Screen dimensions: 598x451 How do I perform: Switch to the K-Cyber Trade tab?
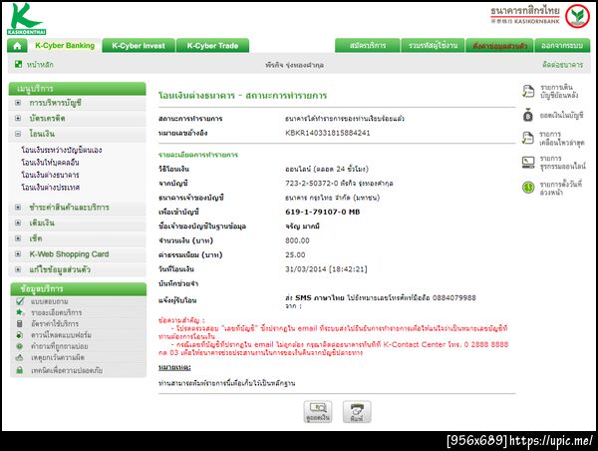click(213, 46)
